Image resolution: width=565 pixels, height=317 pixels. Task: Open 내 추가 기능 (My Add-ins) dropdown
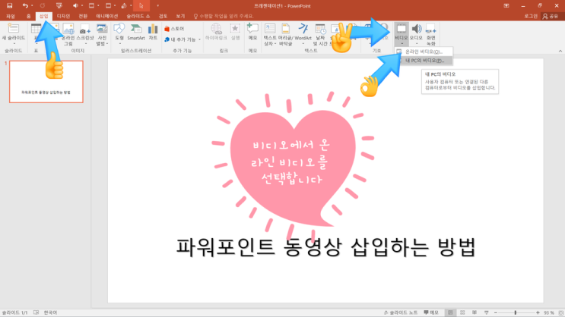[183, 39]
